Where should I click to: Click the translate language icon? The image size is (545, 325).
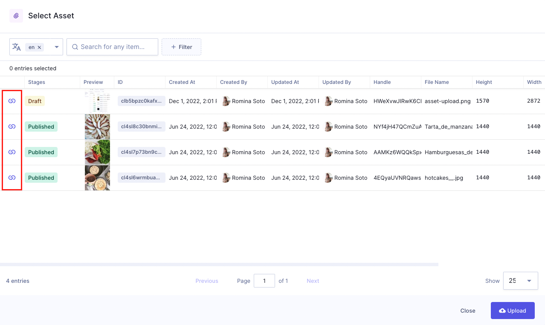tap(17, 47)
